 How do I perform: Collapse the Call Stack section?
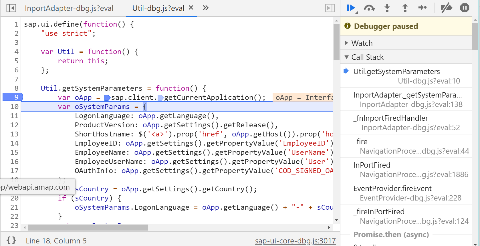point(406,57)
